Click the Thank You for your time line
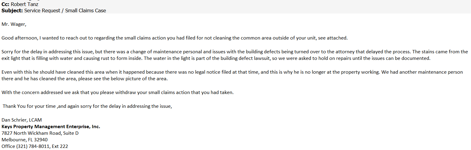 [88, 106]
